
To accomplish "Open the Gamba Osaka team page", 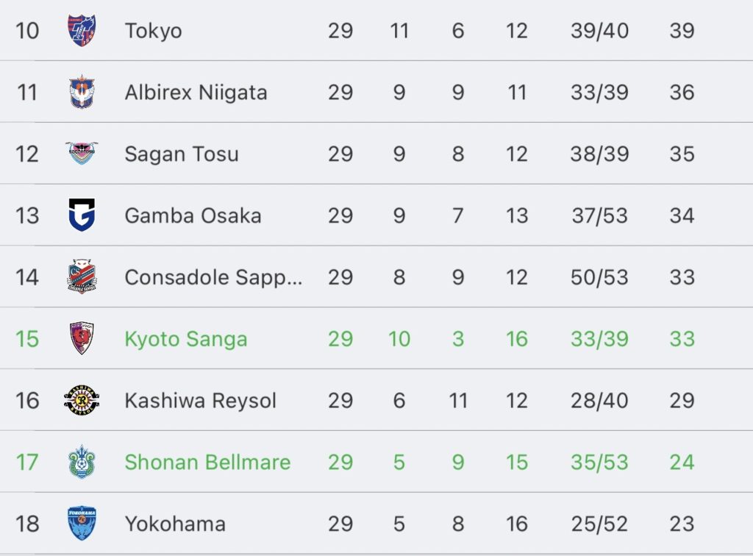I will coord(193,215).
